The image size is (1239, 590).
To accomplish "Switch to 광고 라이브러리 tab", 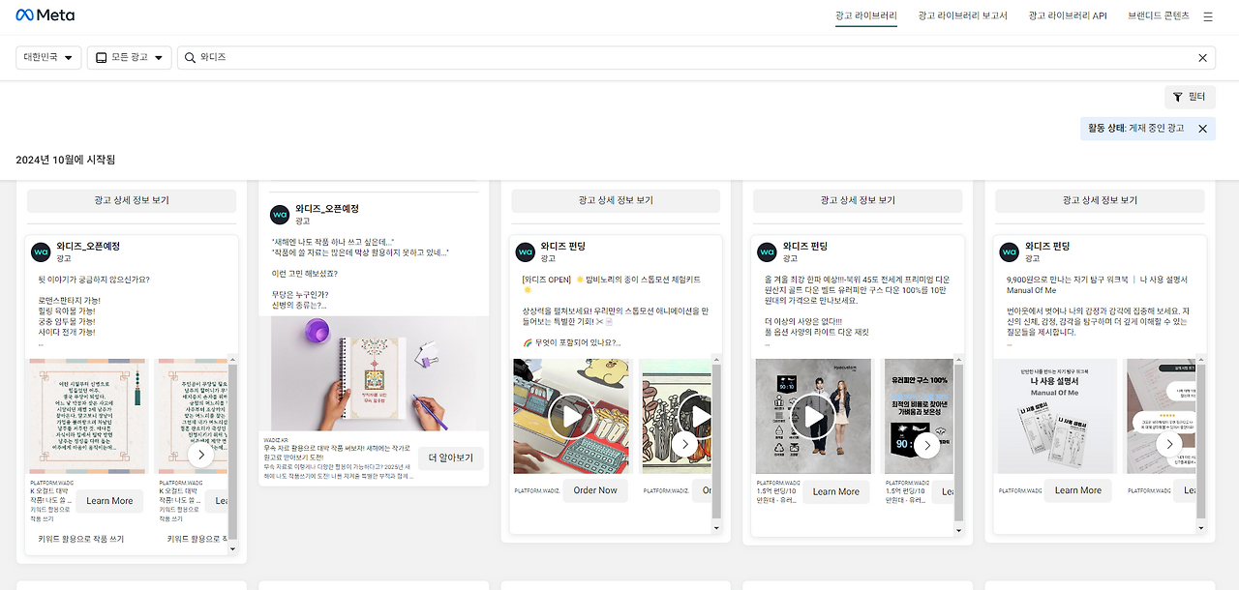I will pos(866,16).
